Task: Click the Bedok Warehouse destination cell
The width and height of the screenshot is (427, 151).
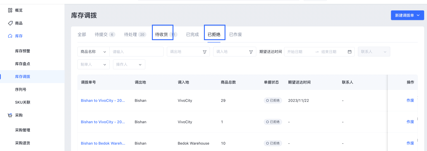Action: coord(193,143)
